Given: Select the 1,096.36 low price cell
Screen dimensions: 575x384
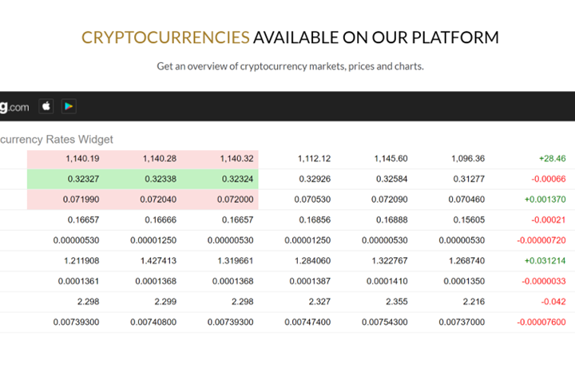Looking at the screenshot, I should (x=468, y=159).
